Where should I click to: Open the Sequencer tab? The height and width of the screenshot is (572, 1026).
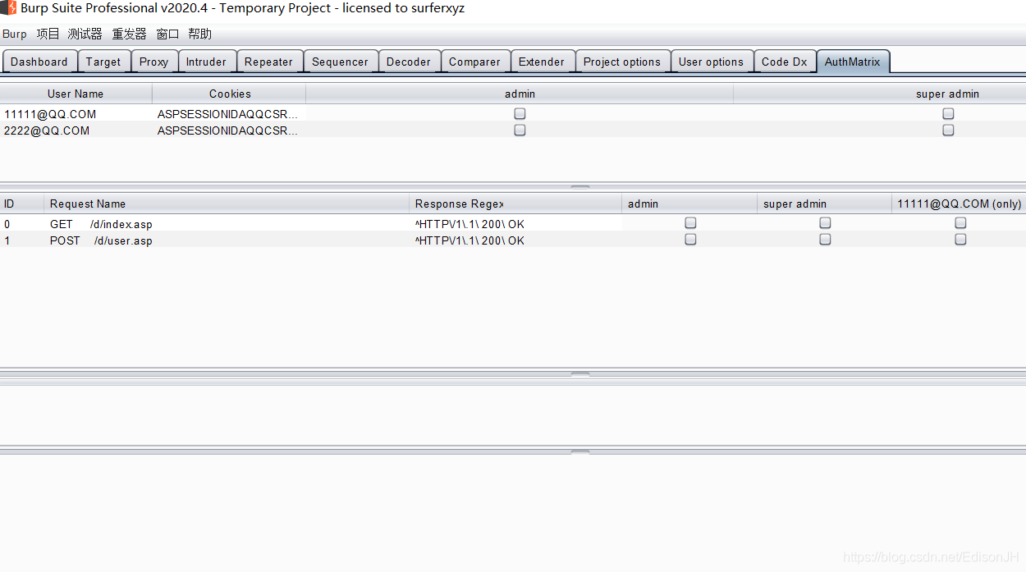tap(341, 61)
